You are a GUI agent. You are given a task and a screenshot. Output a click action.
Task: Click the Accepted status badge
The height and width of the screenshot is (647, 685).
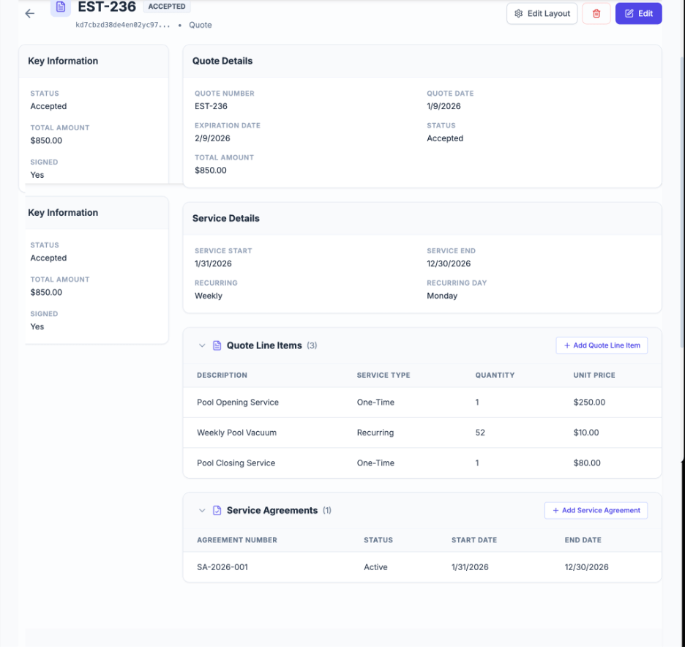tap(167, 7)
